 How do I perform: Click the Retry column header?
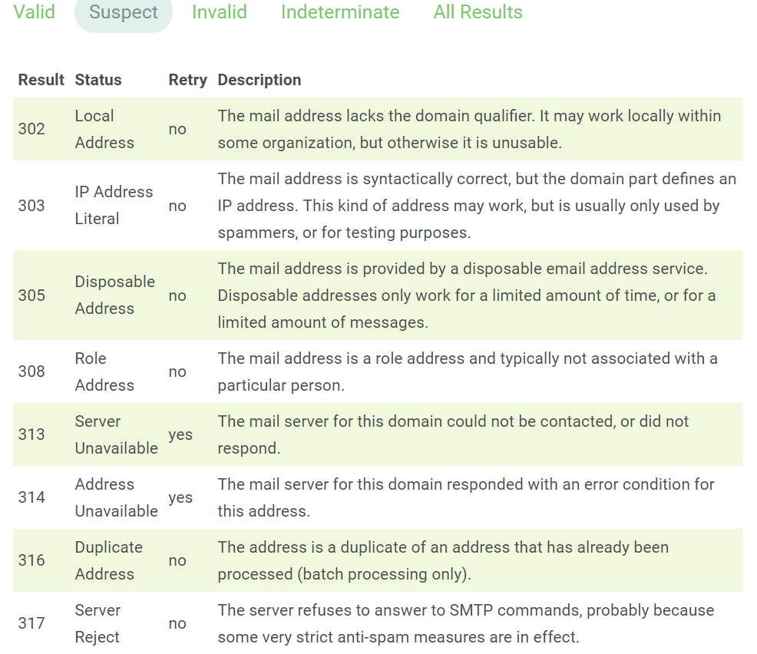click(x=188, y=80)
